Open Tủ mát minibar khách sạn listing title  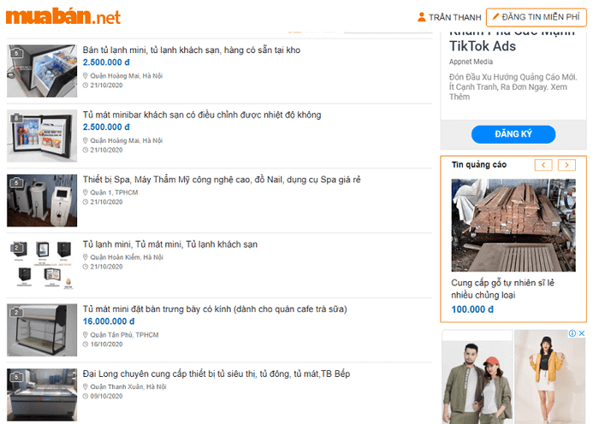click(x=202, y=115)
